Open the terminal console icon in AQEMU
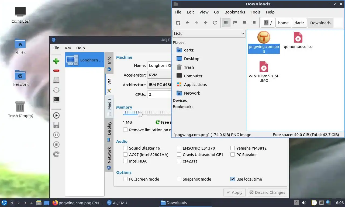This screenshot has height=207, width=345. 56,100
